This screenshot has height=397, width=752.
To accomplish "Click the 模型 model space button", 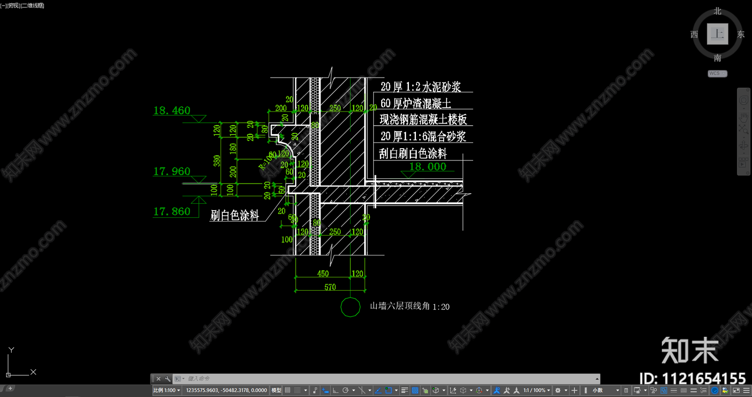I will tap(276, 390).
